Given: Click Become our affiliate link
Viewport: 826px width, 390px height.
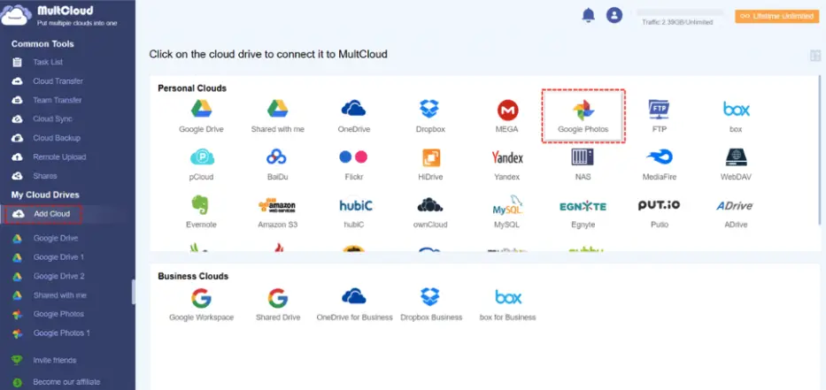Looking at the screenshot, I should 66,382.
